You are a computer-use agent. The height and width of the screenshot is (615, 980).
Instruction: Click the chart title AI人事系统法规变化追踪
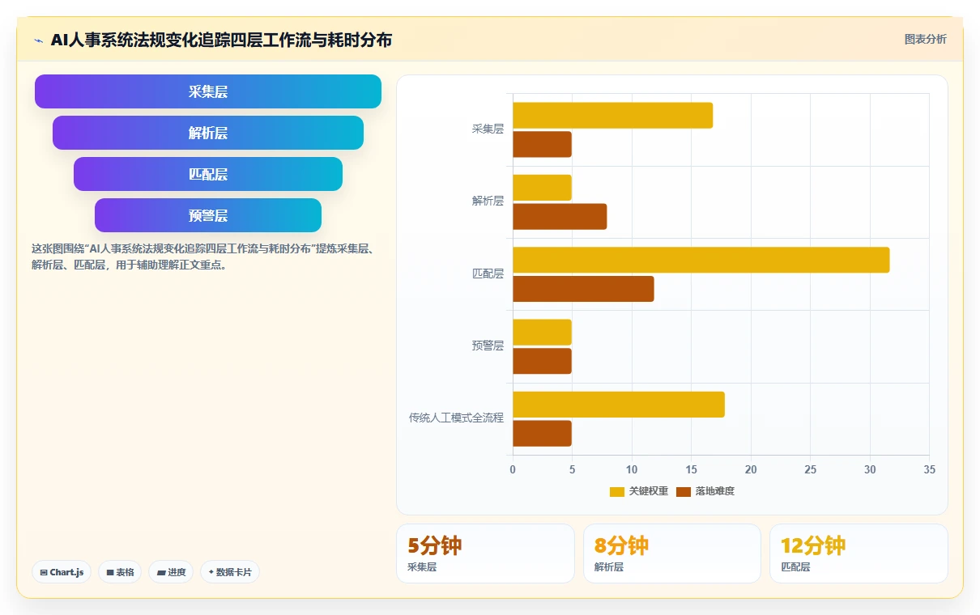point(221,40)
